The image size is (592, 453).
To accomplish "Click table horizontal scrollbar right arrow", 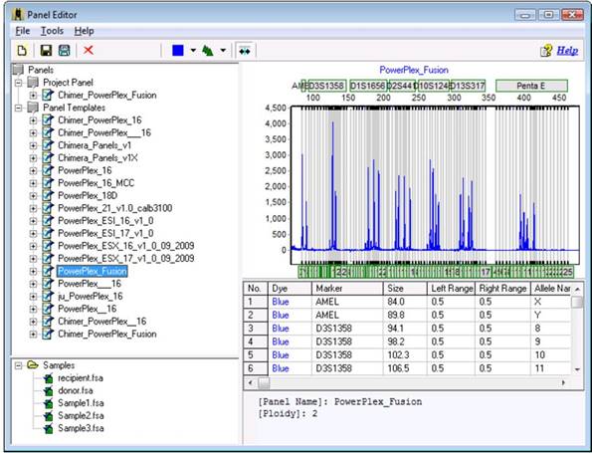I will pos(563,382).
